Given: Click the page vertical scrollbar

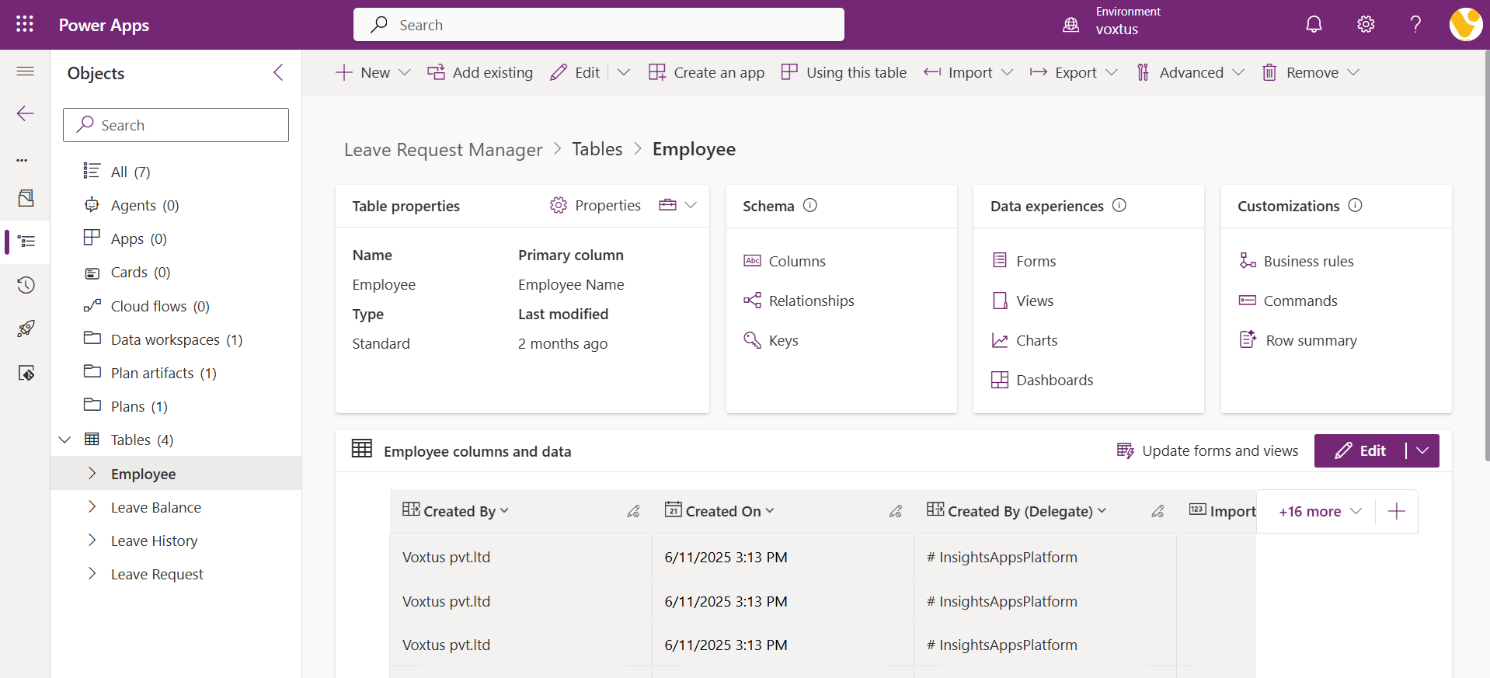Looking at the screenshot, I should 1486,256.
